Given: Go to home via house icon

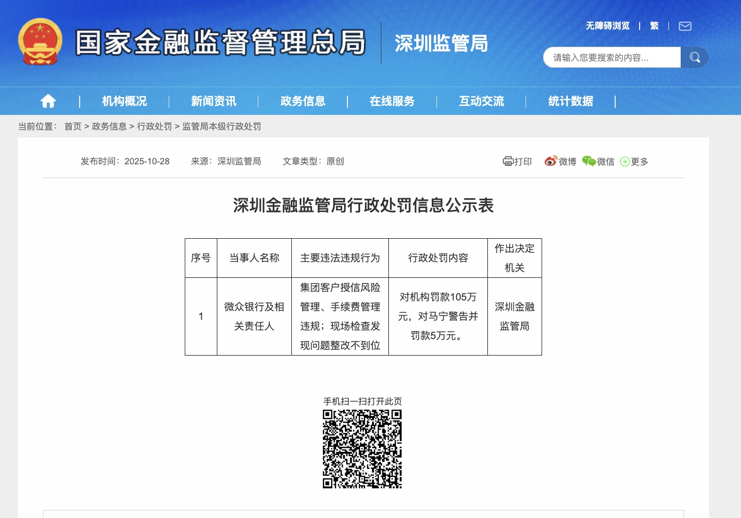Looking at the screenshot, I should coord(48,101).
